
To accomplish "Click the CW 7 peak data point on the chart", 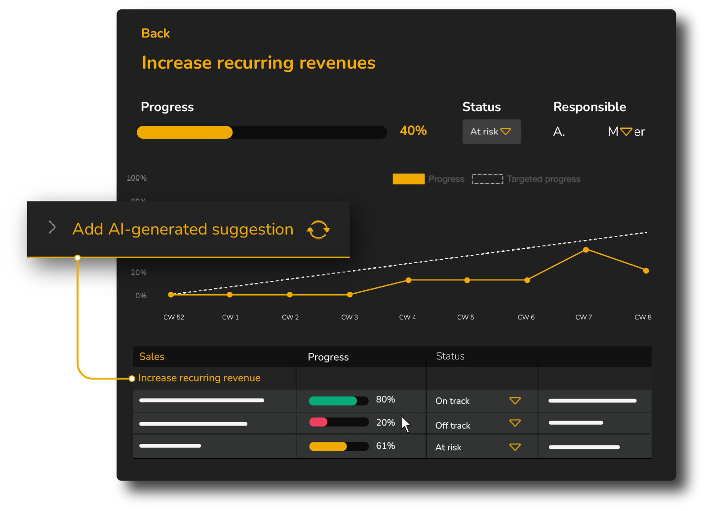I will (x=586, y=250).
